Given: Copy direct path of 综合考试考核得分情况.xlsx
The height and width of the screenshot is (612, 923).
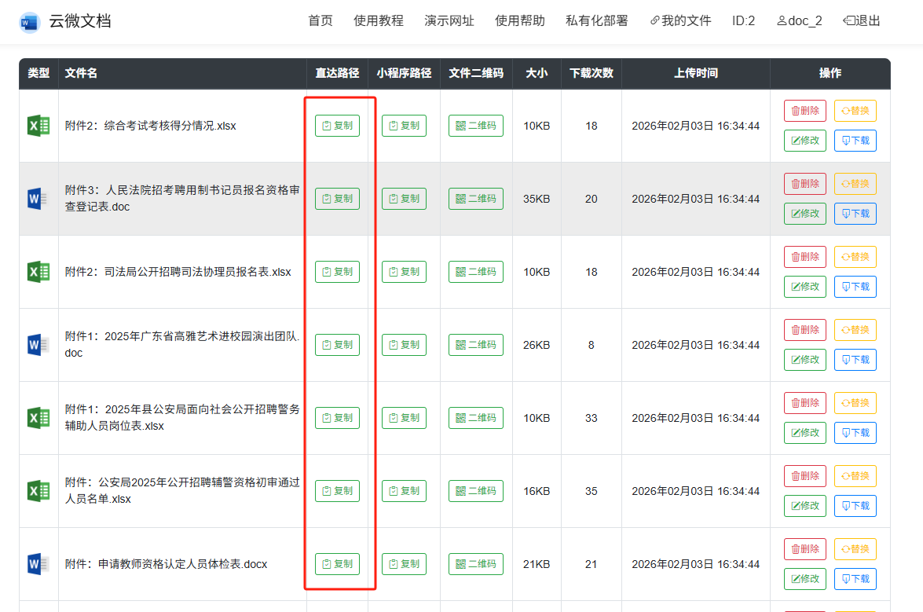Looking at the screenshot, I should pyautogui.click(x=337, y=126).
